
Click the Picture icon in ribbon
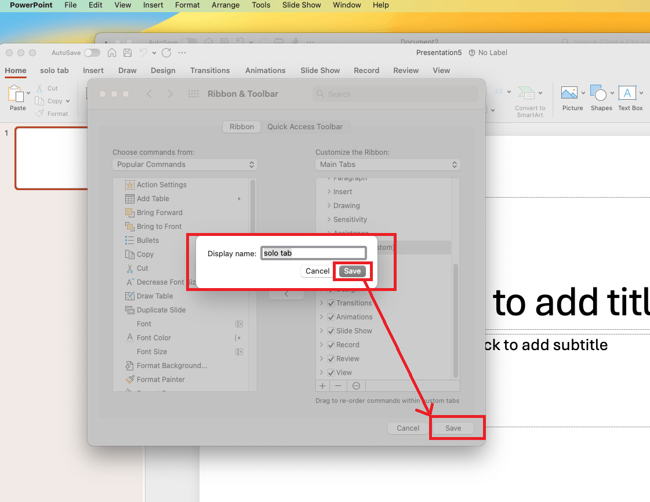coord(569,92)
